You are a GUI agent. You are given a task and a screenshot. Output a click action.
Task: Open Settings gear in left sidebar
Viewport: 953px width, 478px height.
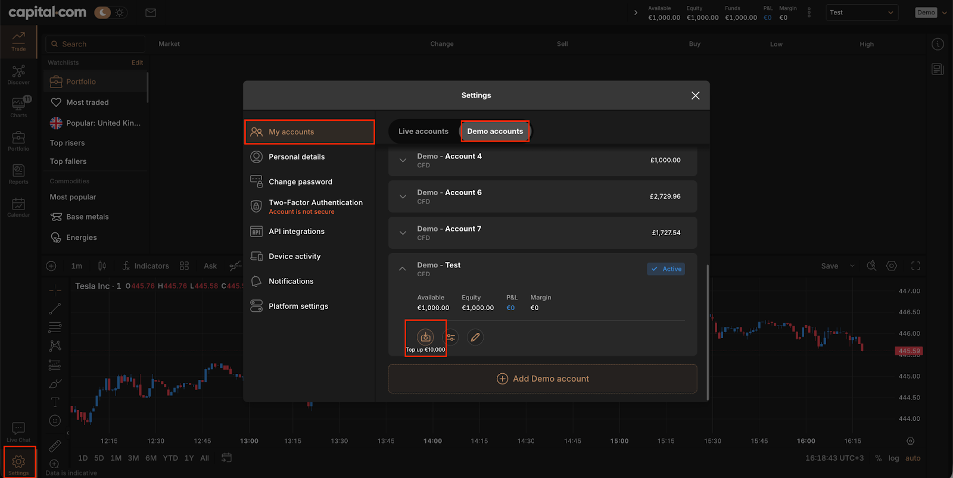[18, 463]
